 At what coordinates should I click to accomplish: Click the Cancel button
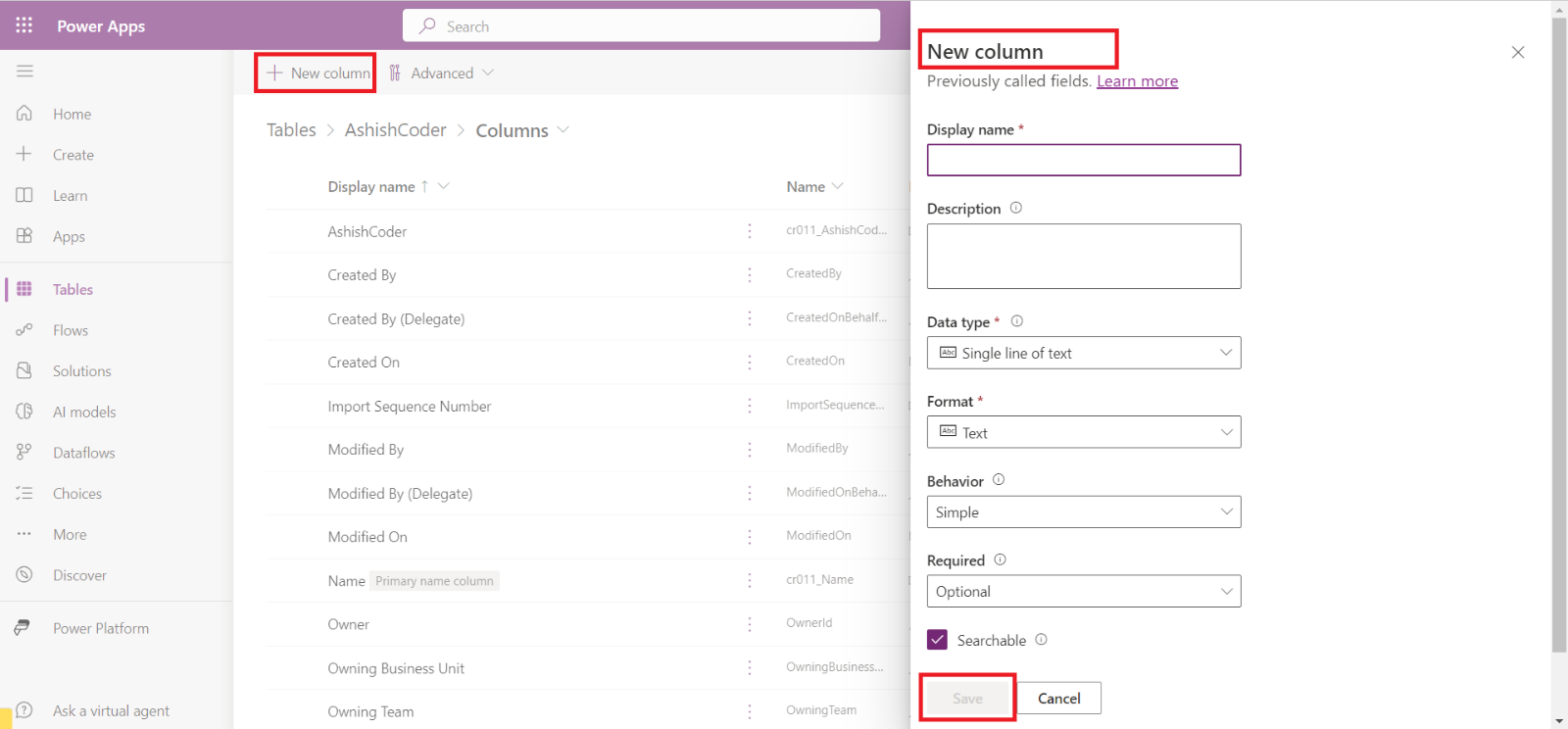[1058, 699]
